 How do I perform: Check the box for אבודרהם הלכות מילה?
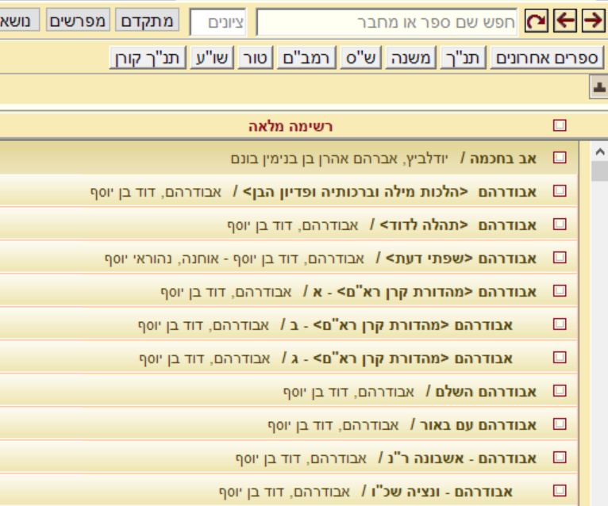tap(560, 190)
